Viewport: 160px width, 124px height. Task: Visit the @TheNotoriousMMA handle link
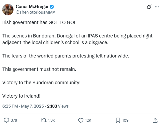coord(35,12)
